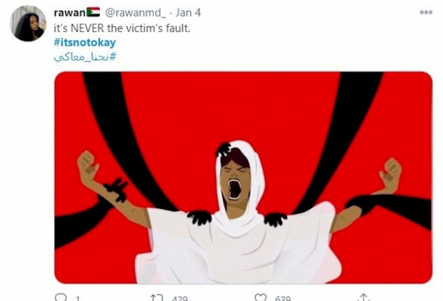Open the display name rawan
Screen dimensions: 443x301
pos(70,12)
